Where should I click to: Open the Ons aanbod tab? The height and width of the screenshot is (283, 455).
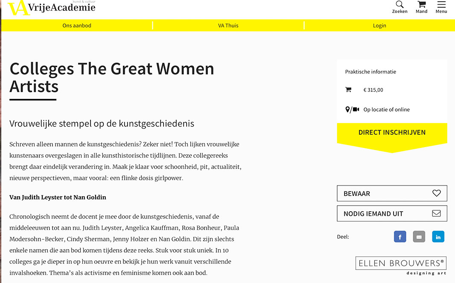click(x=77, y=26)
